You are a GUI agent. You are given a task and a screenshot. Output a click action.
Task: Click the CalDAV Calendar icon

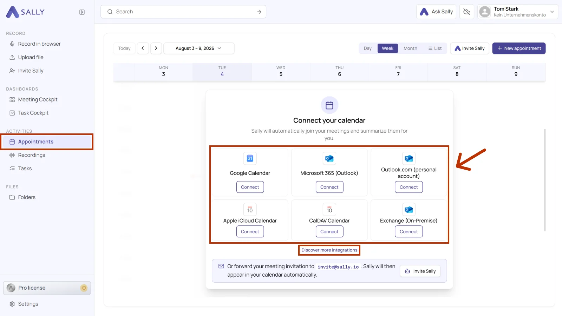(329, 210)
